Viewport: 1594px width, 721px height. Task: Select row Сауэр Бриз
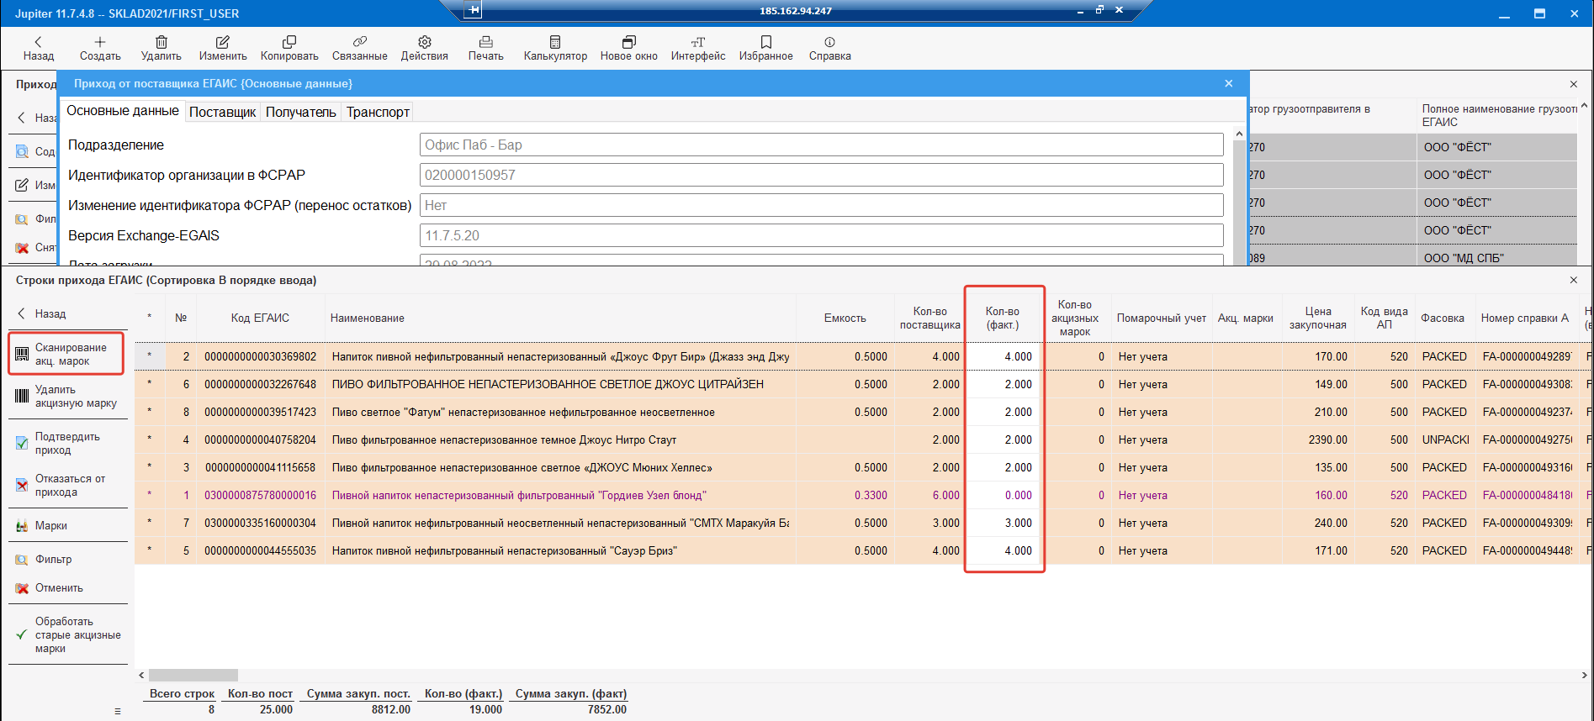[x=863, y=550]
